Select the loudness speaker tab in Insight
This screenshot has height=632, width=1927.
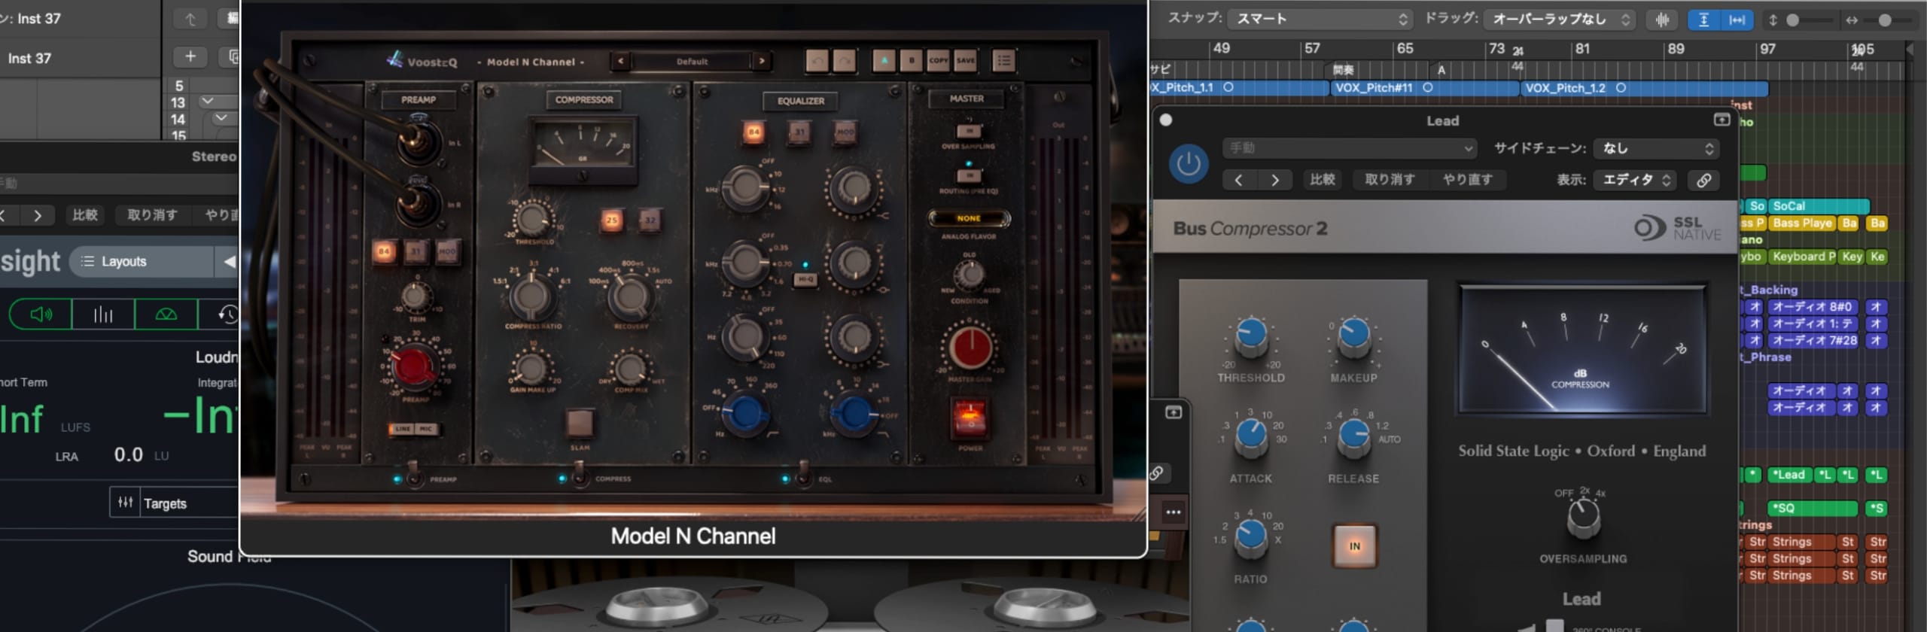tap(41, 314)
